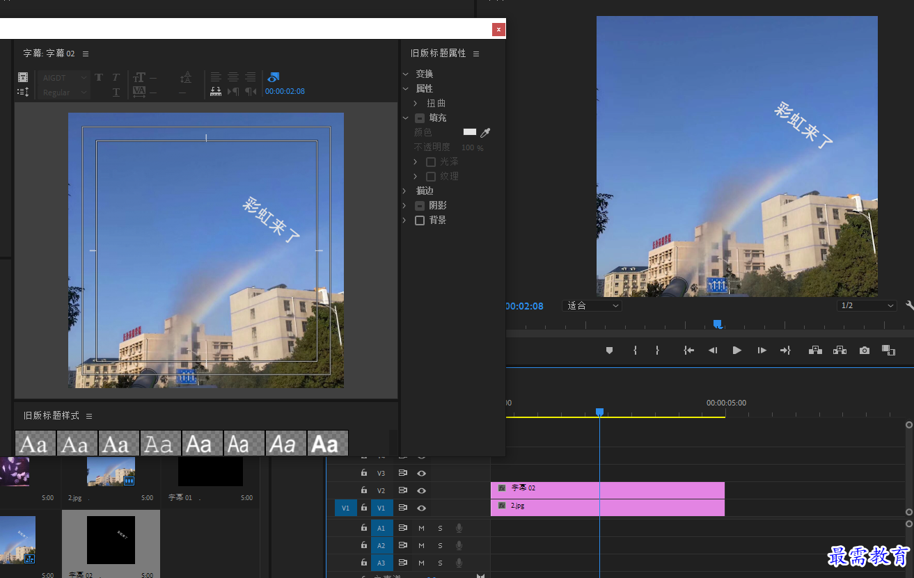Open the 适合 zoom level dropdown
This screenshot has width=914, height=578.
click(x=592, y=305)
